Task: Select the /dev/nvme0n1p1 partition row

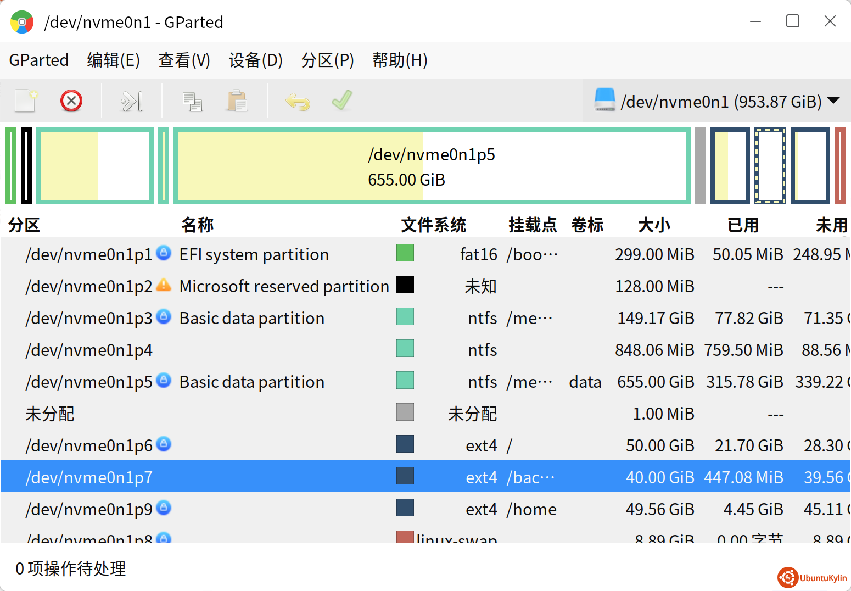Action: (425, 254)
